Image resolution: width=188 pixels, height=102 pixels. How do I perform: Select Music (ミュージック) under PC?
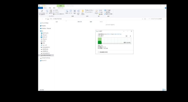coord(44,45)
